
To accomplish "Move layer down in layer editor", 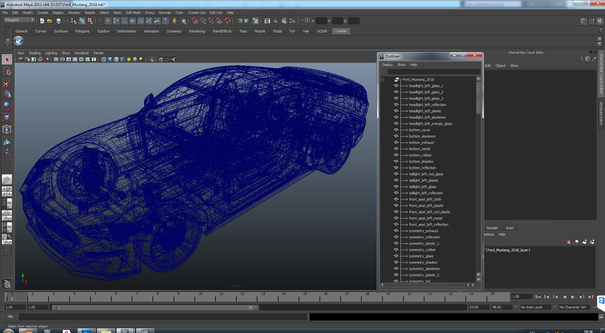I will (576, 242).
